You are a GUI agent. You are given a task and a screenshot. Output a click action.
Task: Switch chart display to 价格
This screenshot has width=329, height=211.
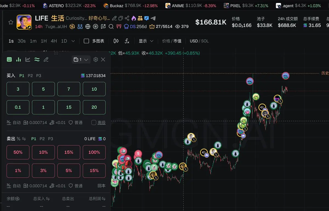(166, 41)
